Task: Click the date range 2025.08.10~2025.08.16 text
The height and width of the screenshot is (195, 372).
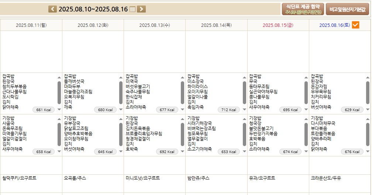Action: (x=93, y=9)
